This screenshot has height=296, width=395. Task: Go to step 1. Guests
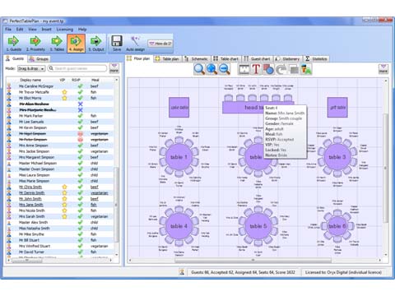pos(13,44)
